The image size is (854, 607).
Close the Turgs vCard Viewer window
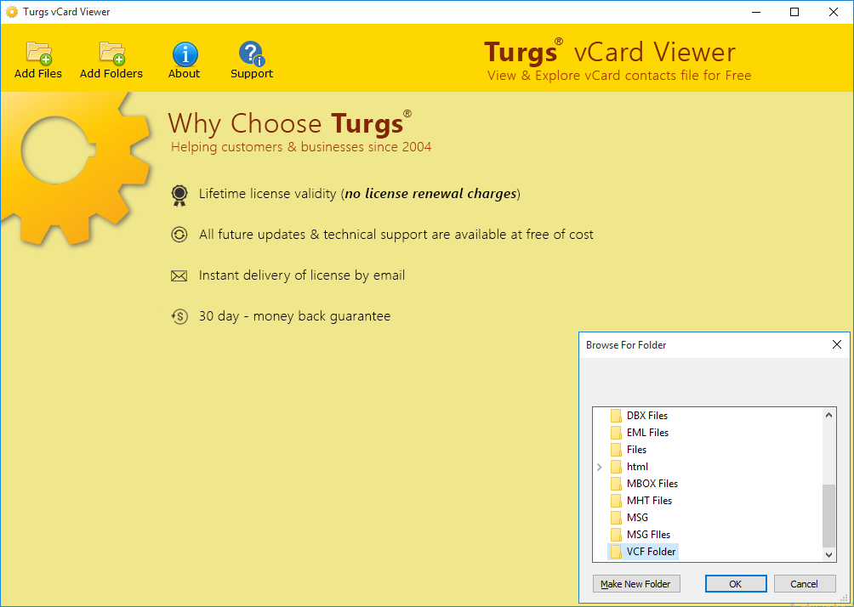tap(834, 12)
